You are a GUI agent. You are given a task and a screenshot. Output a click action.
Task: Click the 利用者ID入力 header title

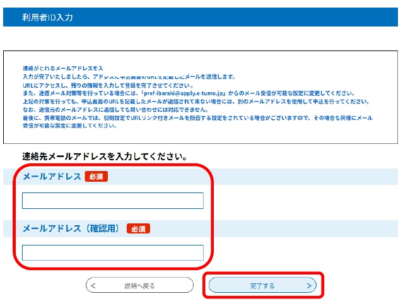coord(47,17)
